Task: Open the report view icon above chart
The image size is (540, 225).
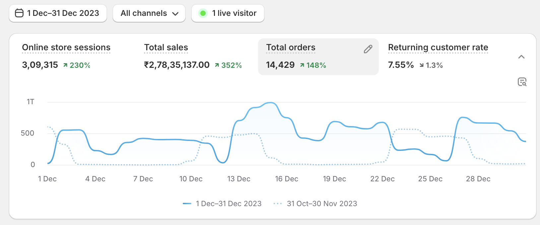Action: pyautogui.click(x=522, y=82)
